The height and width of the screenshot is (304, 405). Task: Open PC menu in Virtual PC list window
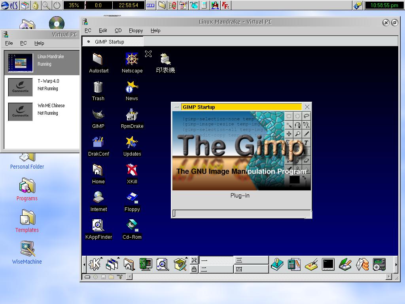(x=23, y=43)
